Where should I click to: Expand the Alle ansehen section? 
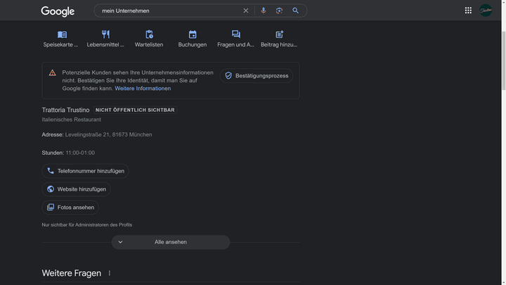point(170,242)
